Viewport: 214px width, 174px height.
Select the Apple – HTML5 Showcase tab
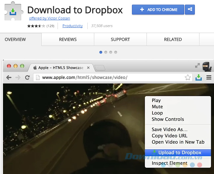[x=61, y=68]
